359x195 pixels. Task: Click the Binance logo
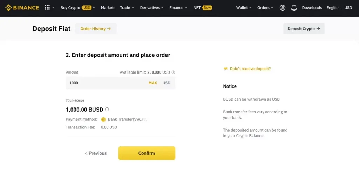[22, 8]
